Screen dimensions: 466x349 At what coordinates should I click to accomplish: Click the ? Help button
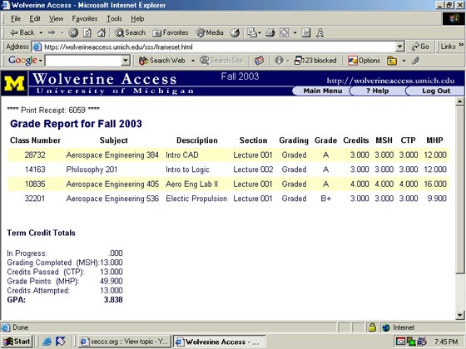(x=378, y=91)
